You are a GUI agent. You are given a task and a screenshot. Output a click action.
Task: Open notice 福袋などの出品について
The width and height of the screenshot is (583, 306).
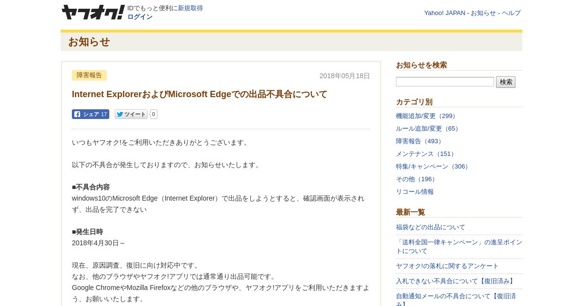430,227
